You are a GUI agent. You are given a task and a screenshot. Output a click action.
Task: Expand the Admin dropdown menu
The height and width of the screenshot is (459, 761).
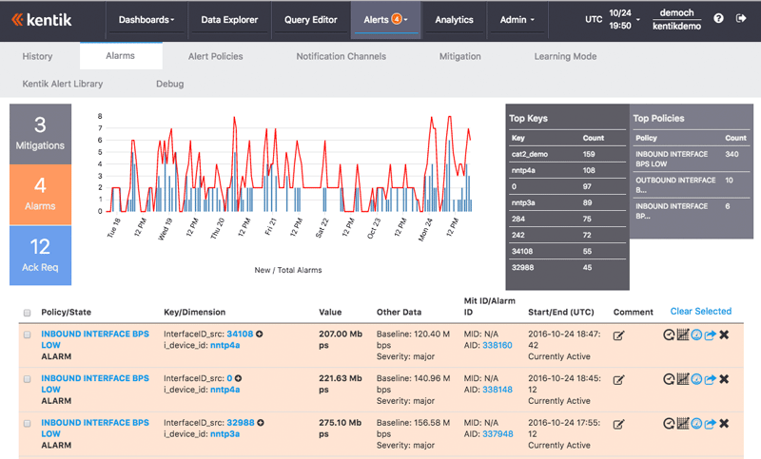click(x=517, y=20)
